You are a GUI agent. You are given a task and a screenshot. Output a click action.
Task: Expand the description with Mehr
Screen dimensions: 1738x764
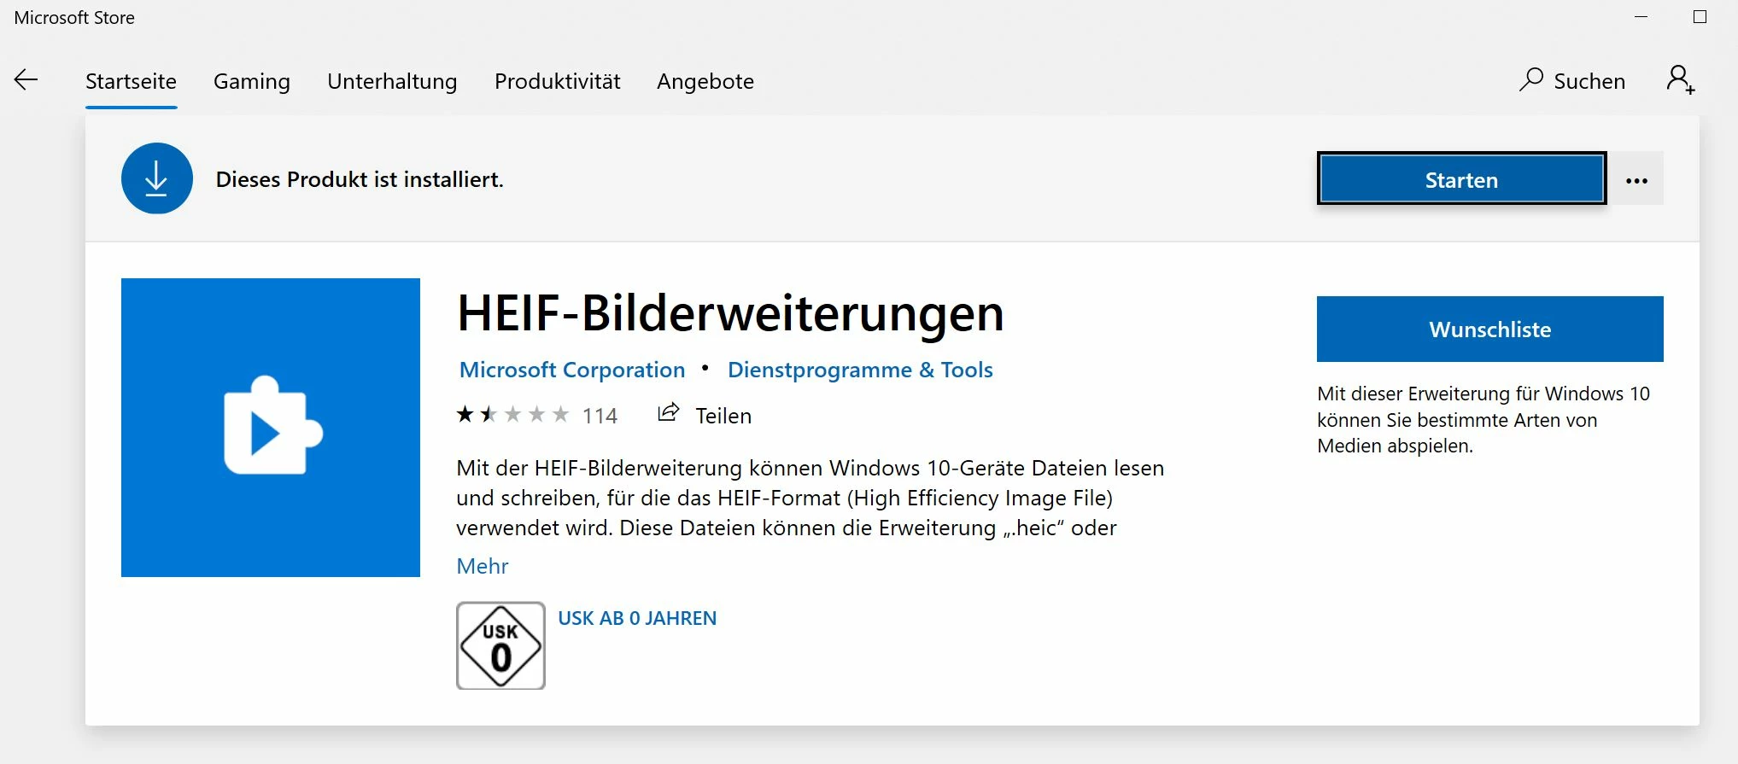point(483,566)
